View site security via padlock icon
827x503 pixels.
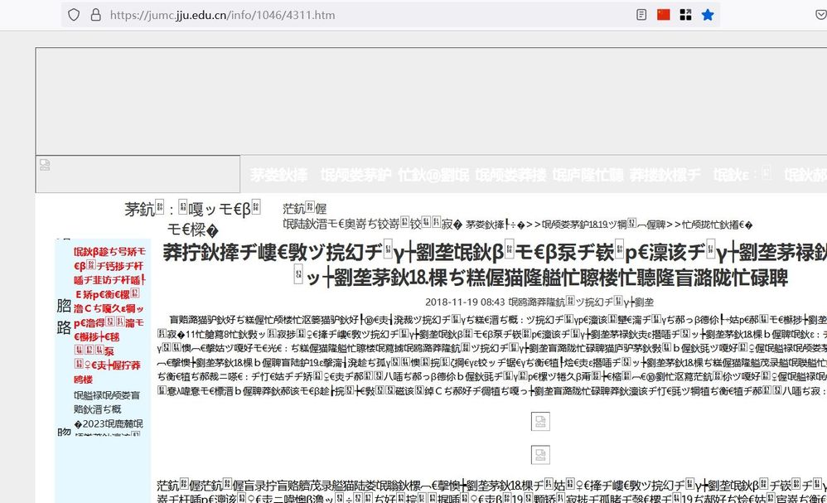click(95, 15)
